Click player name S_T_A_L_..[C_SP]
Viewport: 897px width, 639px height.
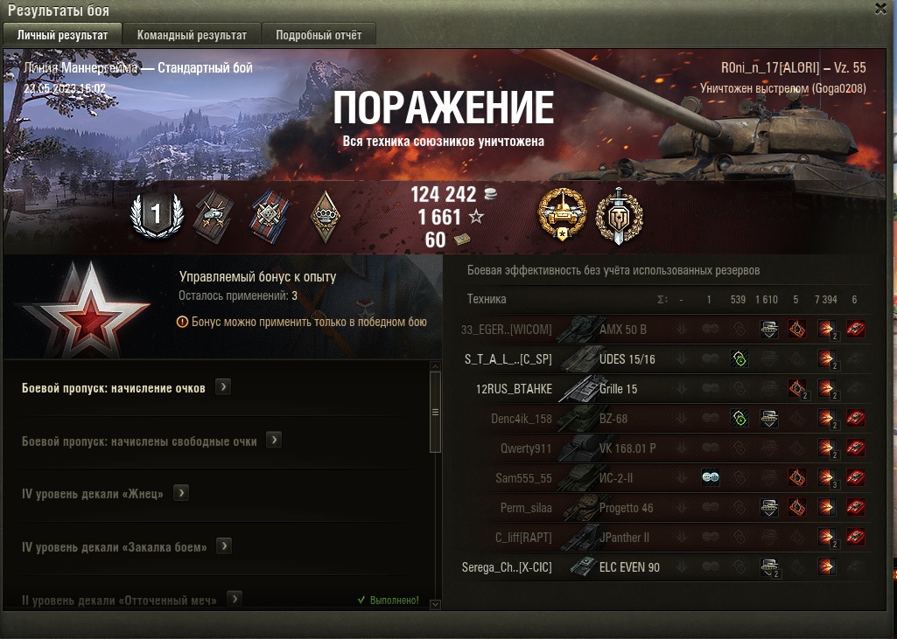tap(508, 359)
